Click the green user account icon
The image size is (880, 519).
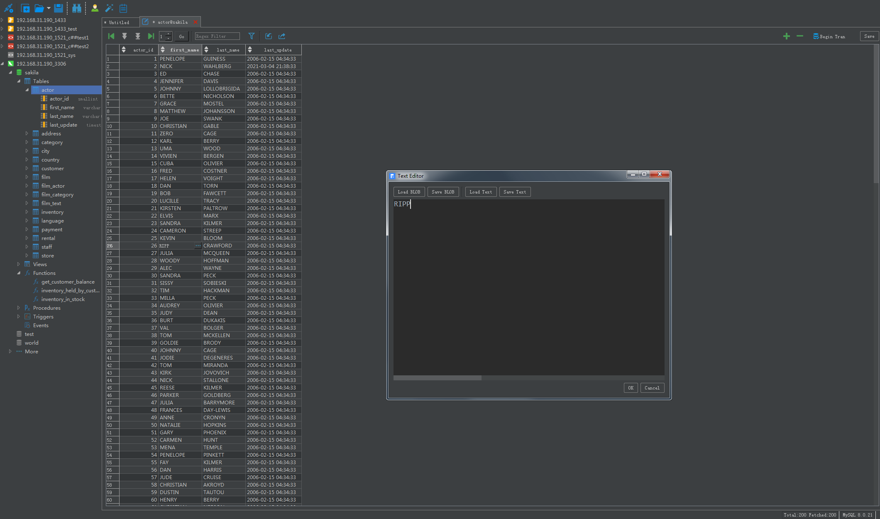tap(95, 8)
